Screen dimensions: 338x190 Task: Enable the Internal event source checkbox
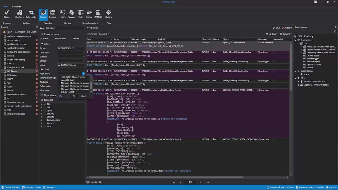click(x=71, y=39)
